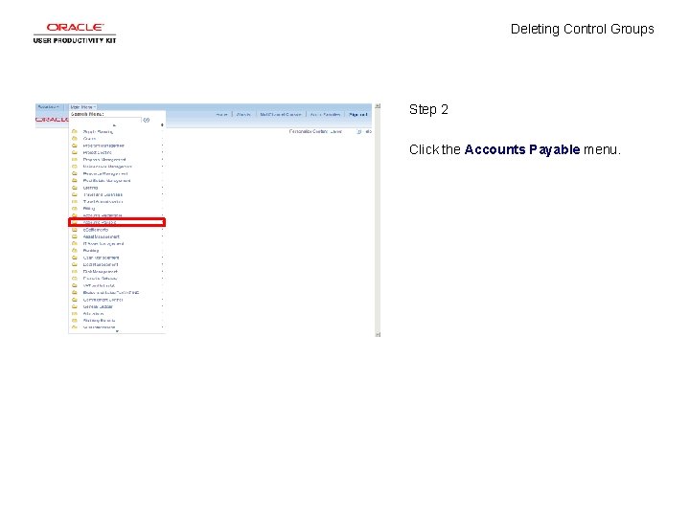Click the Add to Favorites link

(325, 114)
